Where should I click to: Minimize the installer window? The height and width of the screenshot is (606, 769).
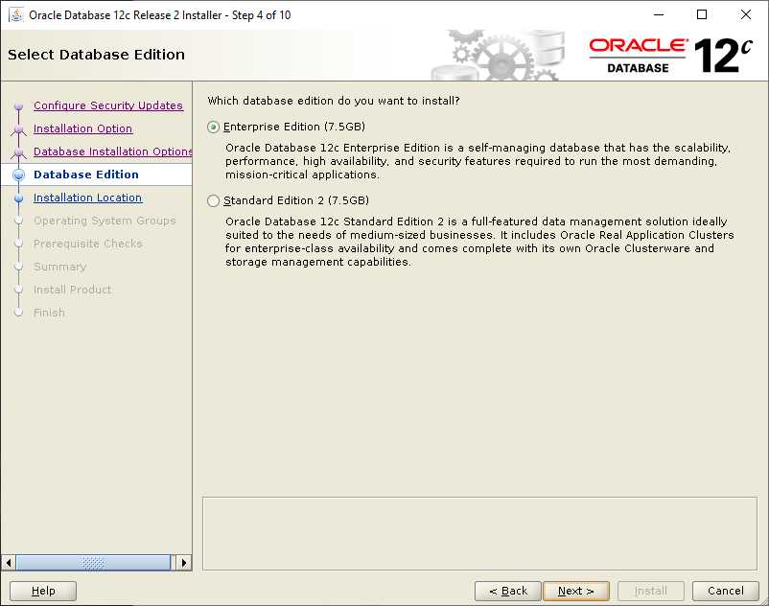coord(659,14)
